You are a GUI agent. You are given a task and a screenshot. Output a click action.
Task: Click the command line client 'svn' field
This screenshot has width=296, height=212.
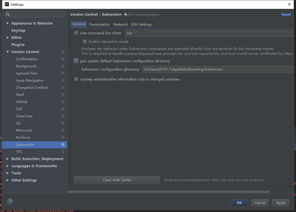point(210,33)
